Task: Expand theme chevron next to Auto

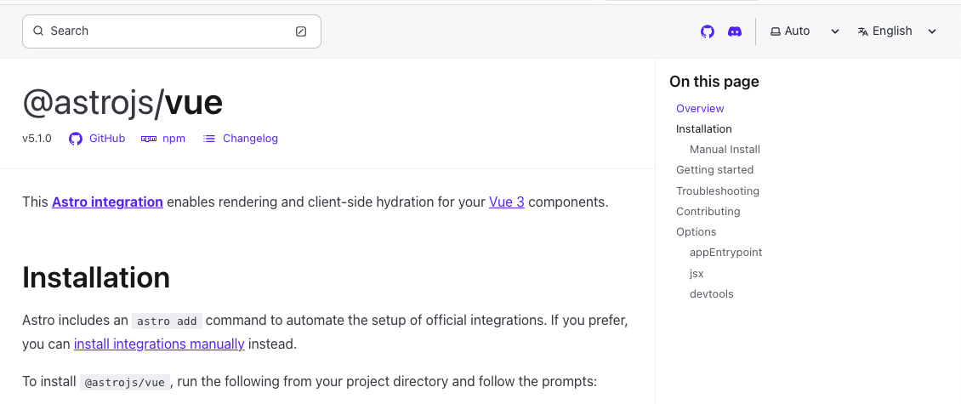Action: pos(835,31)
